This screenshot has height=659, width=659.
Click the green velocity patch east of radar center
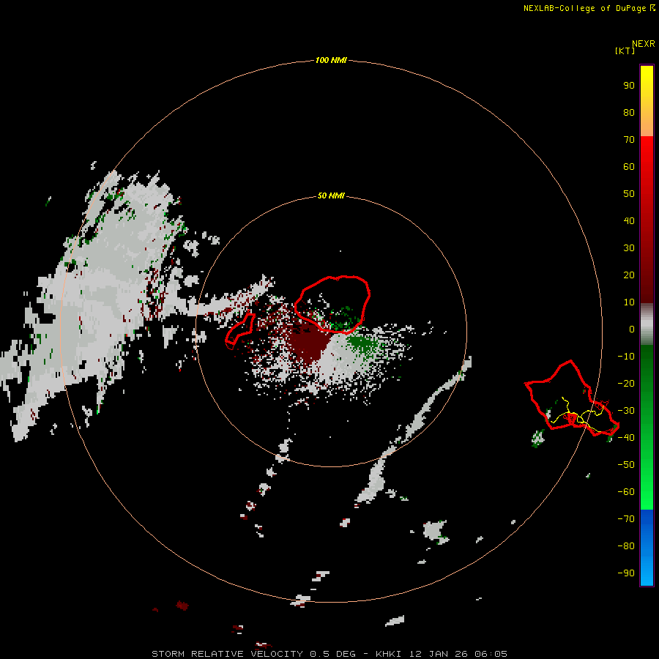[362, 343]
